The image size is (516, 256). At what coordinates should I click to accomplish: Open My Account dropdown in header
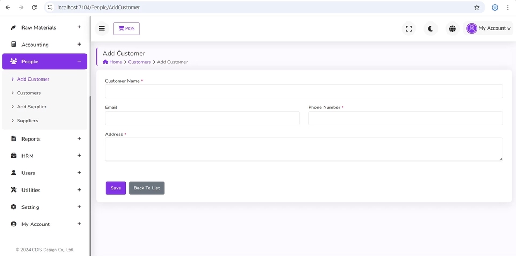pyautogui.click(x=494, y=28)
